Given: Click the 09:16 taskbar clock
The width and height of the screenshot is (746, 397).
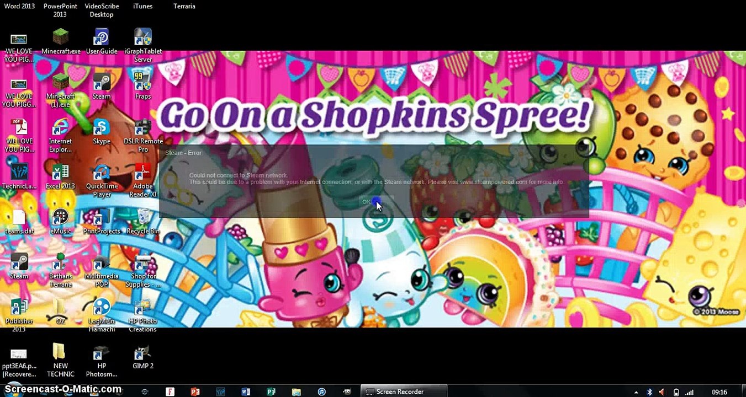Looking at the screenshot, I should click(x=719, y=393).
